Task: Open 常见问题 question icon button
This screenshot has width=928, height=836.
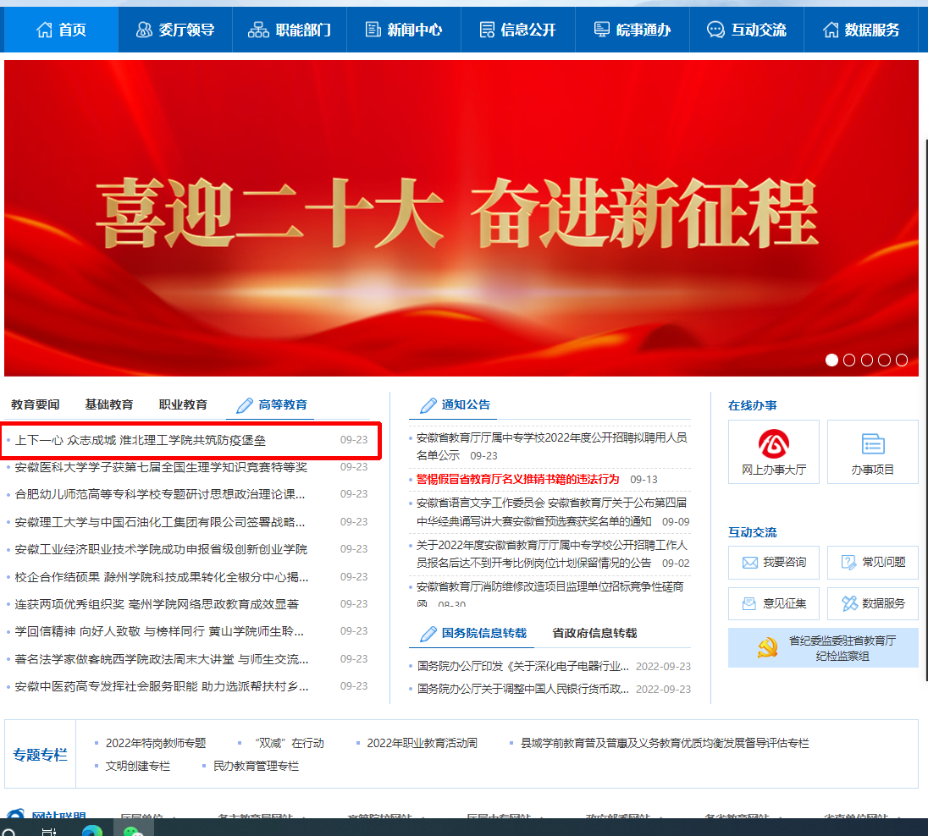Action: (x=872, y=562)
